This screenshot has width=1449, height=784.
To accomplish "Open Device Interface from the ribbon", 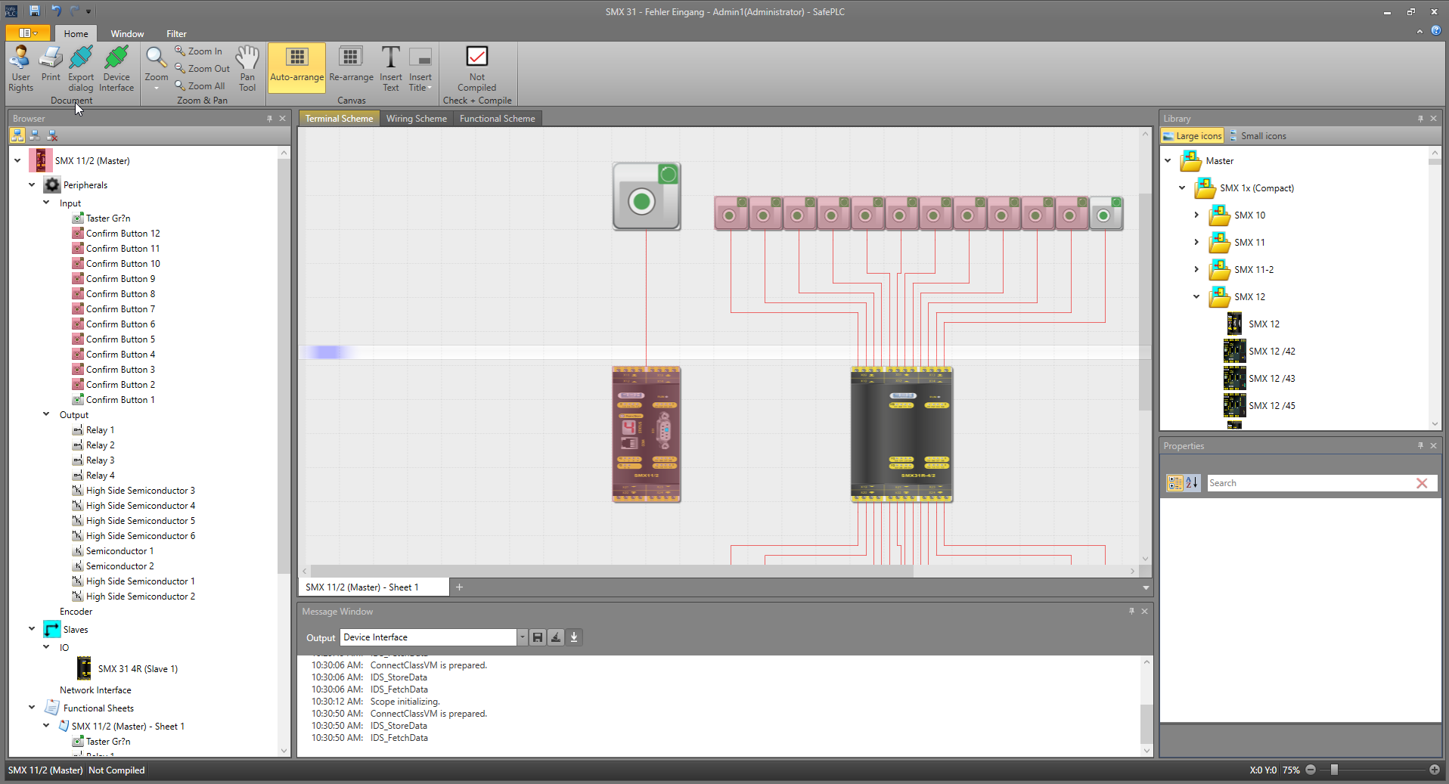I will [116, 68].
